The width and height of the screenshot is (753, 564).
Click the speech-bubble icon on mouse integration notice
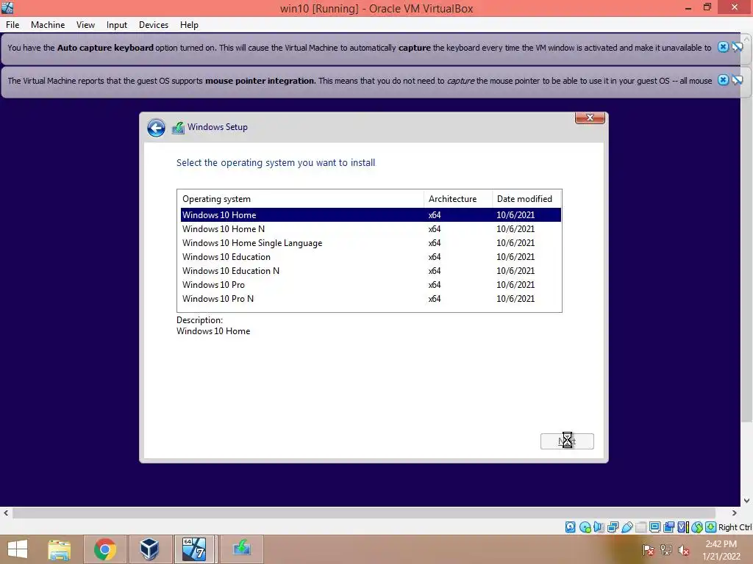737,80
